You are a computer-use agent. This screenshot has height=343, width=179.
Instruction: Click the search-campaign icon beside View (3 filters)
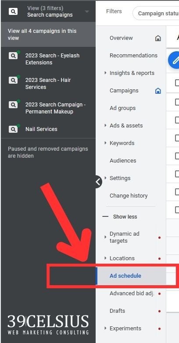(x=13, y=11)
